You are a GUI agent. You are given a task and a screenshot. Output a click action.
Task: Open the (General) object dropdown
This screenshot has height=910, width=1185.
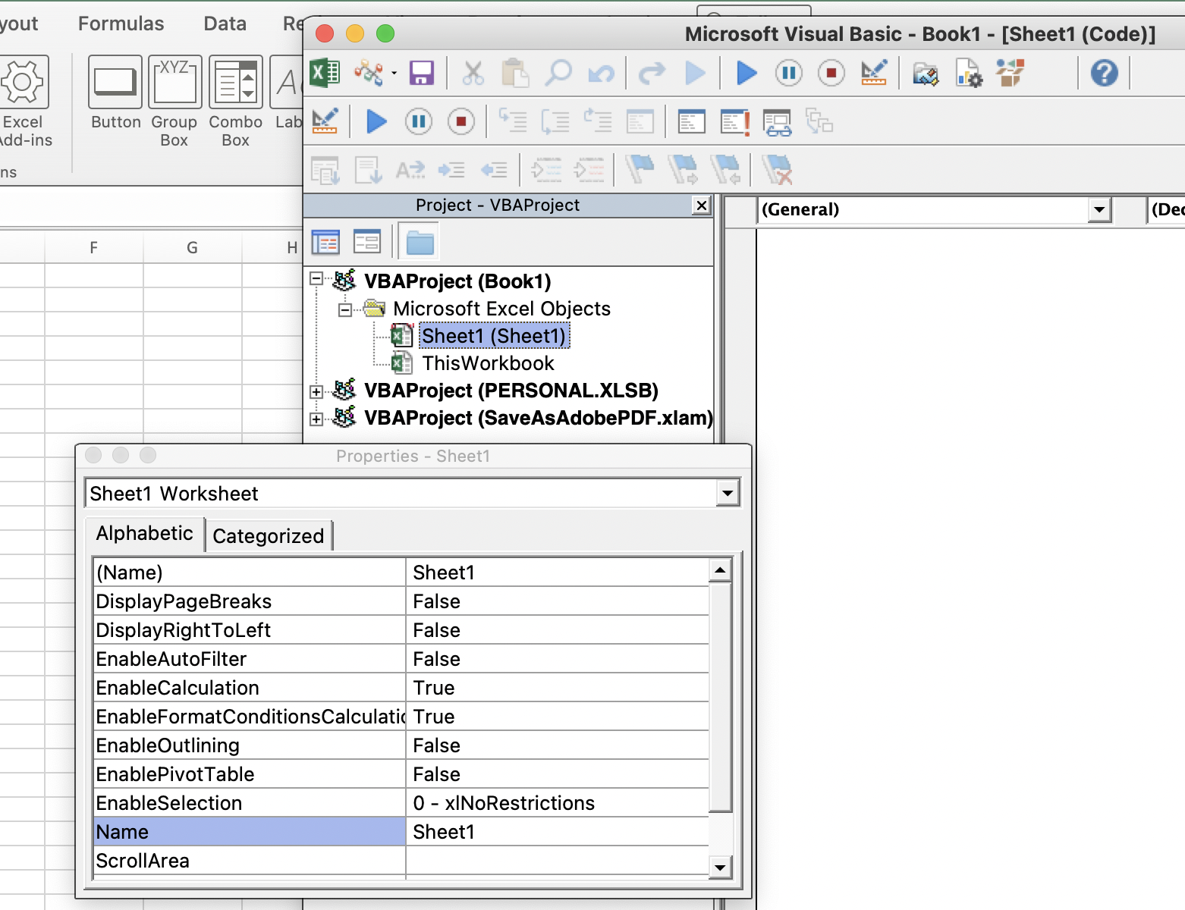pos(1099,210)
